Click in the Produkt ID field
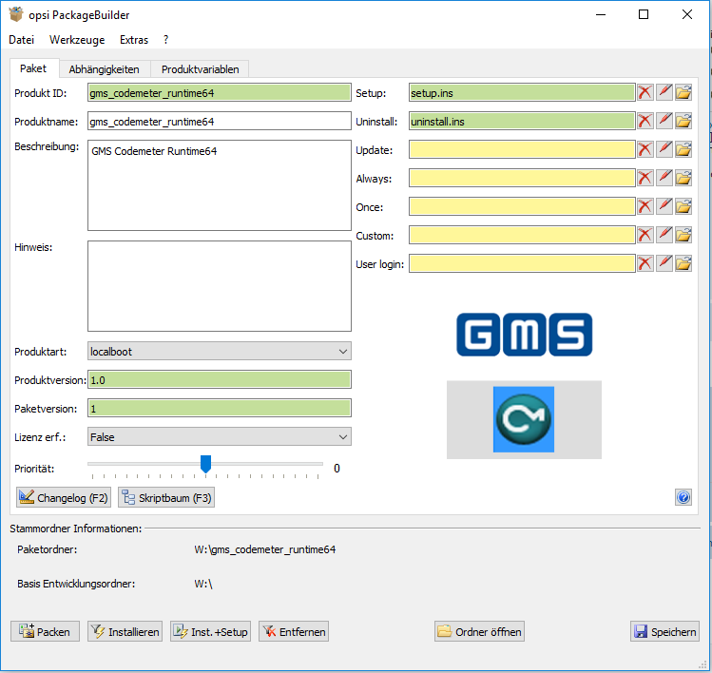Screen dimensions: 712x673 click(220, 92)
